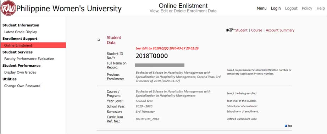Viewport: 327px width, 134px height.
Task: Open Latest Grade Display in the sidebar
Action: 21,32
